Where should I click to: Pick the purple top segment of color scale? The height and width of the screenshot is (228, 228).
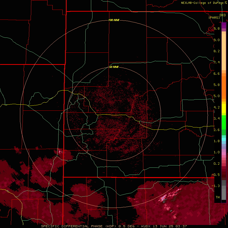click(x=224, y=25)
